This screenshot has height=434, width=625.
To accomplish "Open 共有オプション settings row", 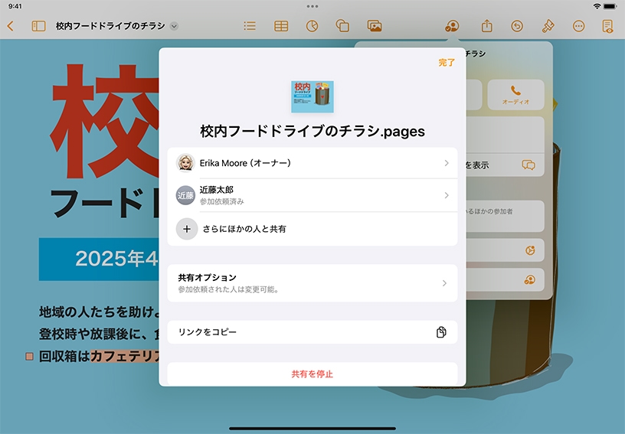I will point(312,283).
